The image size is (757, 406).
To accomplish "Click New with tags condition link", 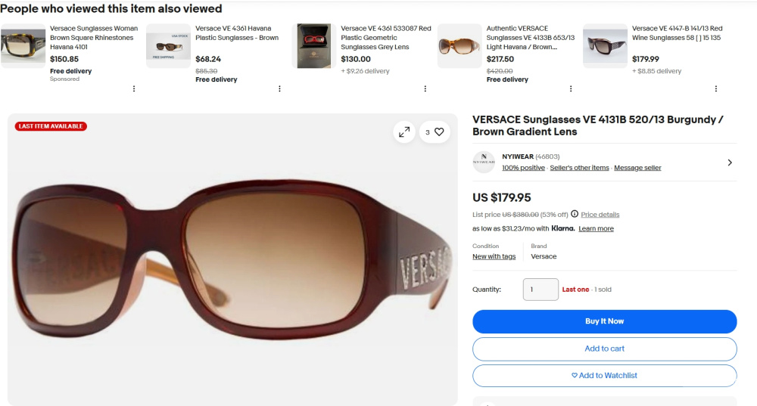I will (x=494, y=256).
